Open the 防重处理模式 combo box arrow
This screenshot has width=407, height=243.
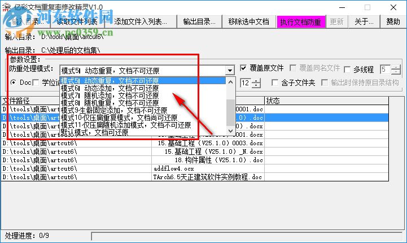click(x=230, y=71)
